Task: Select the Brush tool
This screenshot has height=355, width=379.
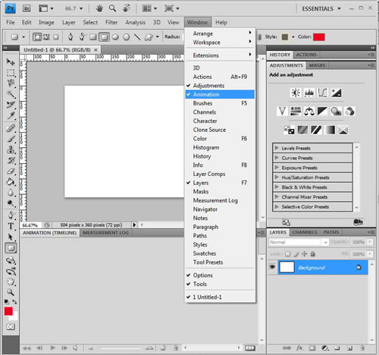Action: click(x=11, y=139)
